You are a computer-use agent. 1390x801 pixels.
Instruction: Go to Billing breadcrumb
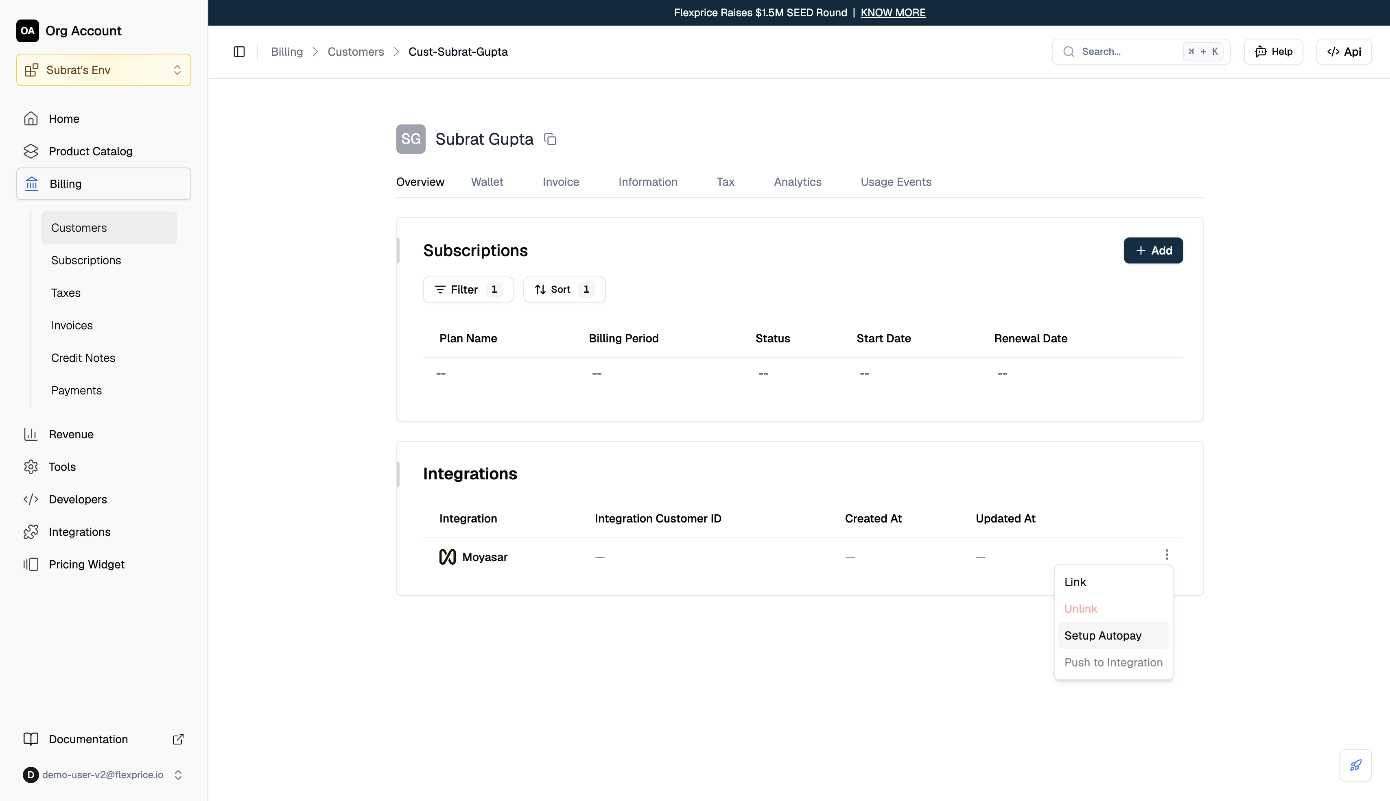coord(287,52)
